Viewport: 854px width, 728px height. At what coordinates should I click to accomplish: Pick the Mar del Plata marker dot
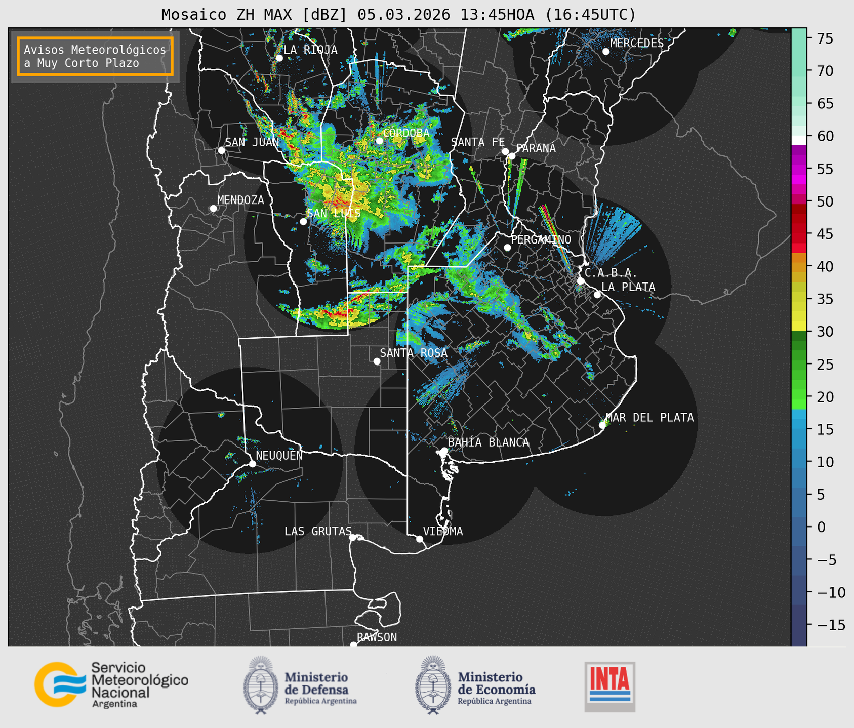click(x=602, y=425)
